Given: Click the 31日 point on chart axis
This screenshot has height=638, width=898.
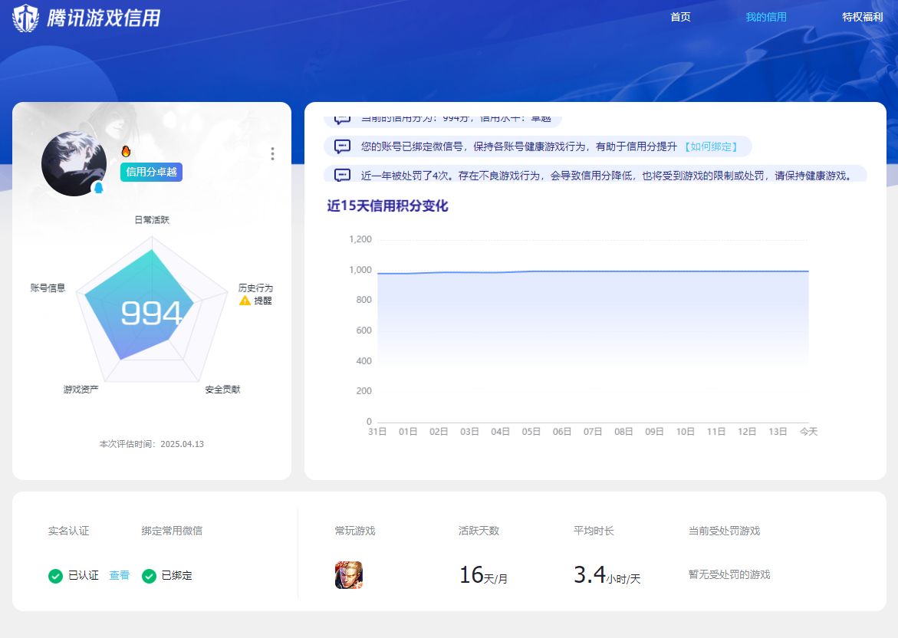Looking at the screenshot, I should [x=377, y=432].
